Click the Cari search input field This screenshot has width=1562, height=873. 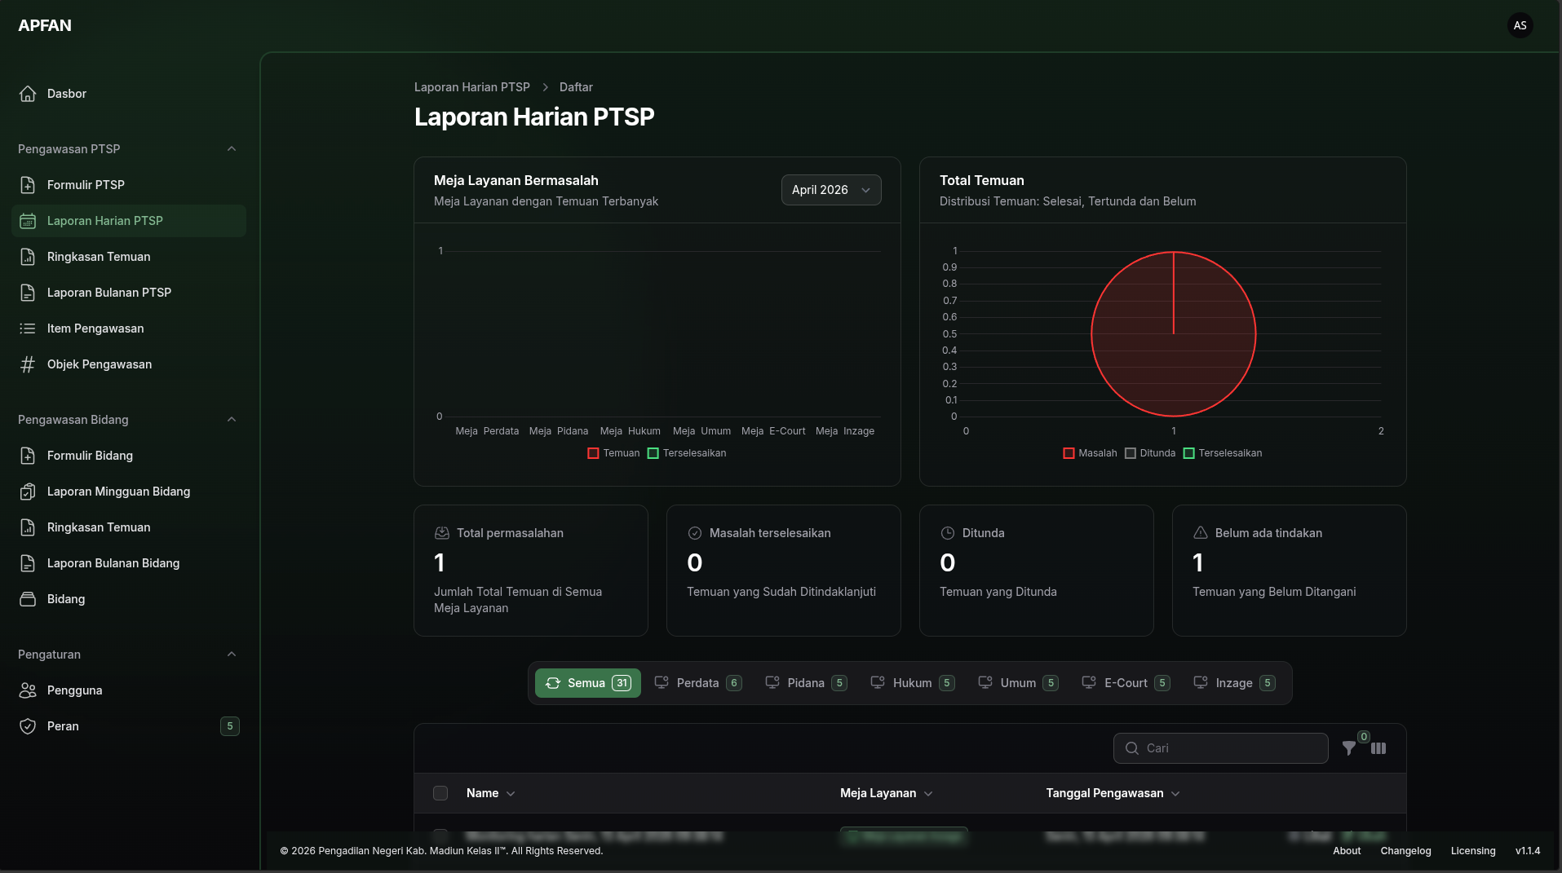pos(1220,748)
